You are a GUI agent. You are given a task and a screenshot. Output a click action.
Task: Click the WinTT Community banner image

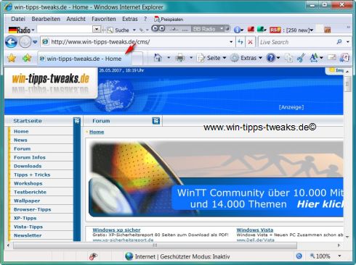click(216, 179)
